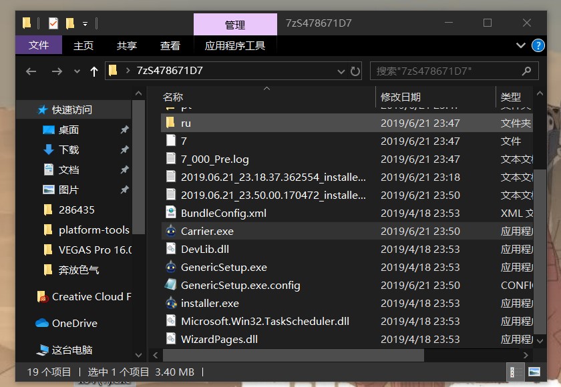Open the address bar dropdown arrow
561x387 pixels.
pos(341,71)
